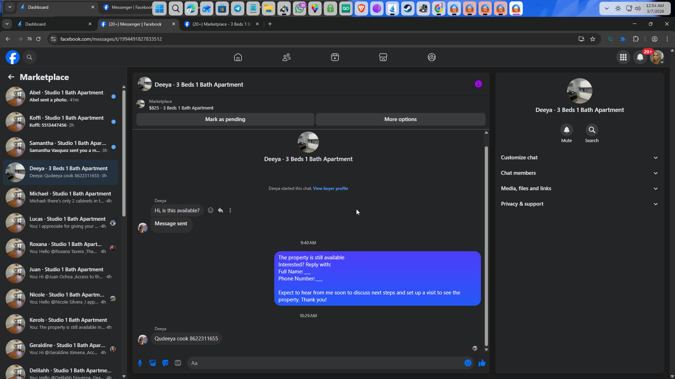Mute the Deeya conversation
Viewport: 675px width, 379px height.
(x=566, y=130)
